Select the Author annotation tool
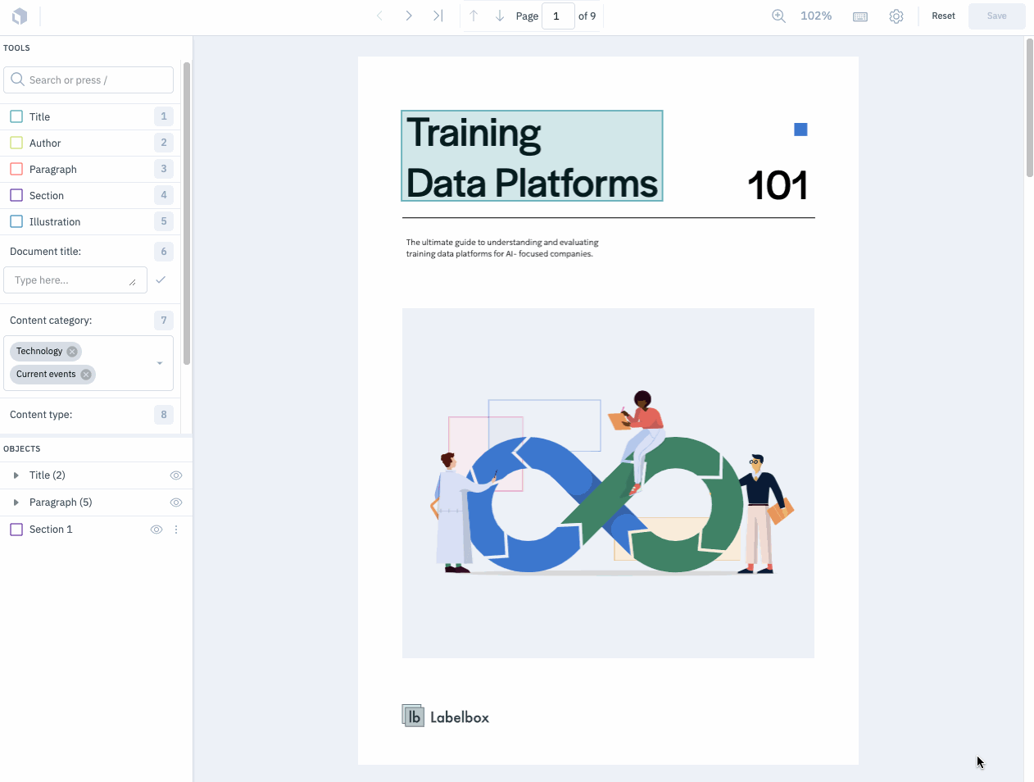This screenshot has height=782, width=1034. point(90,143)
